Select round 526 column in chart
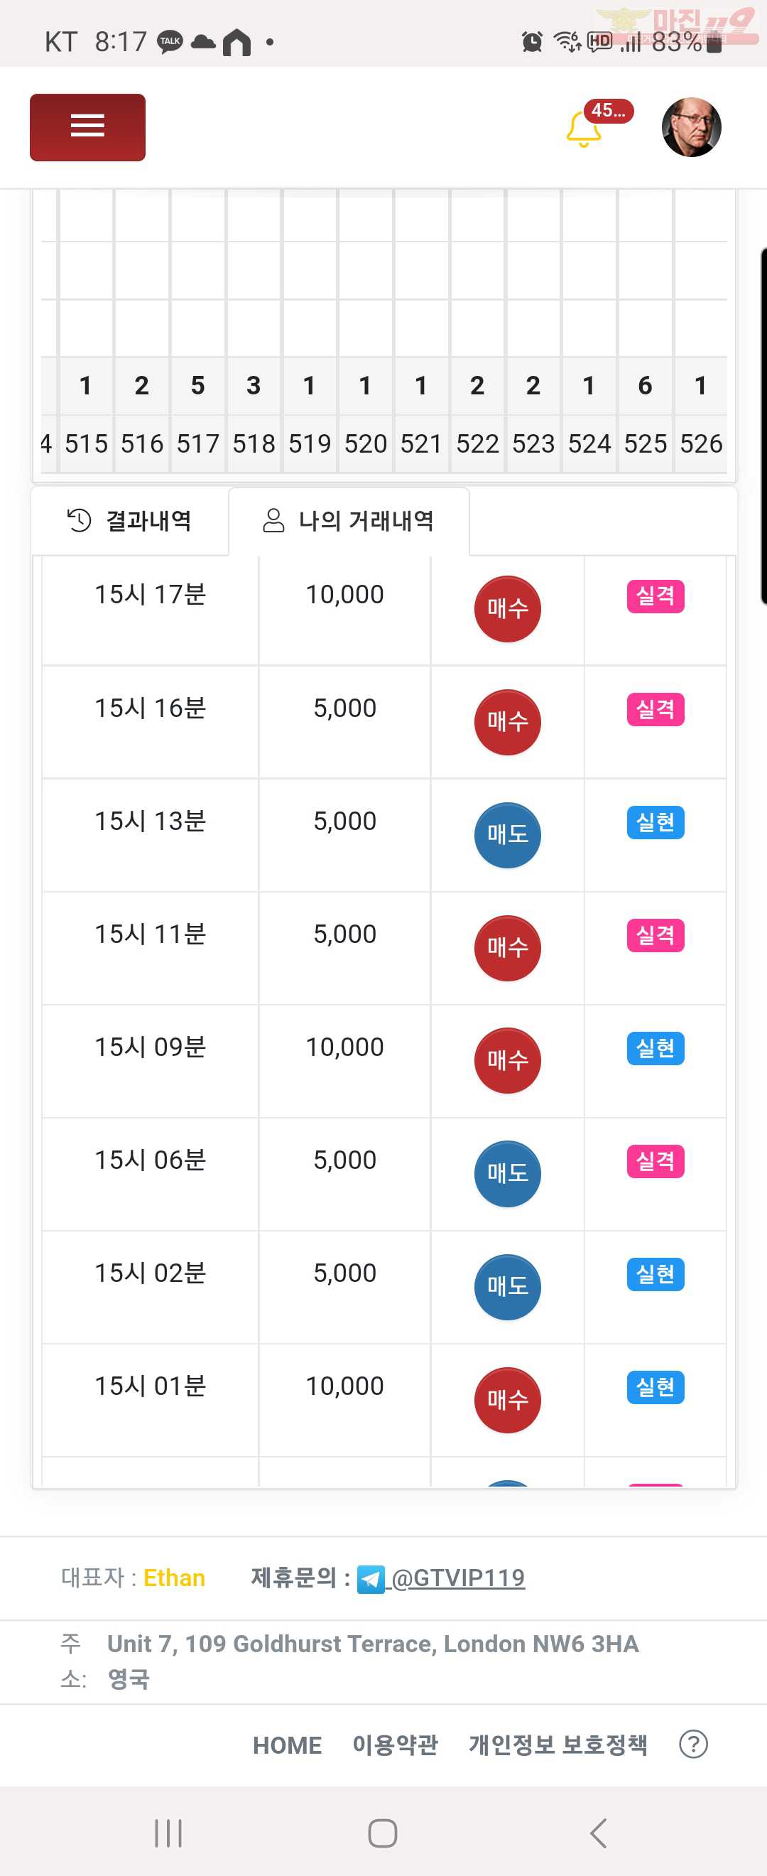The width and height of the screenshot is (767, 1876). point(702,443)
